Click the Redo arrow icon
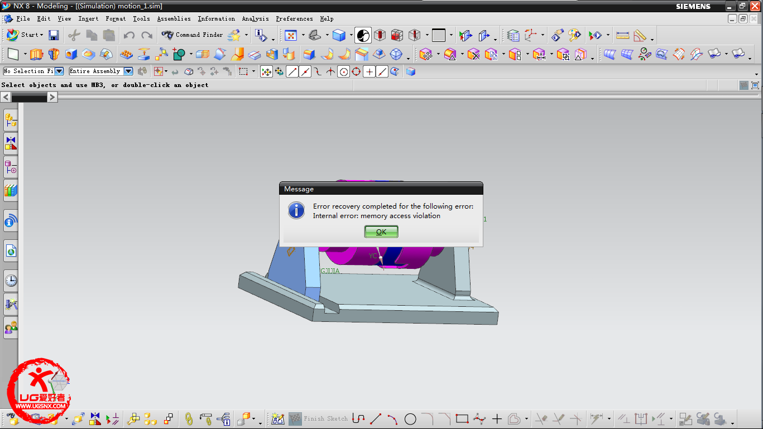Screen dimensions: 763x429 click(147, 35)
